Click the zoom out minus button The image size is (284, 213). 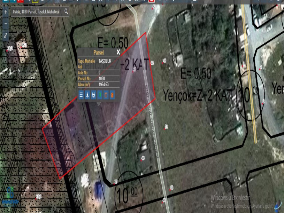pyautogui.click(x=6, y=24)
